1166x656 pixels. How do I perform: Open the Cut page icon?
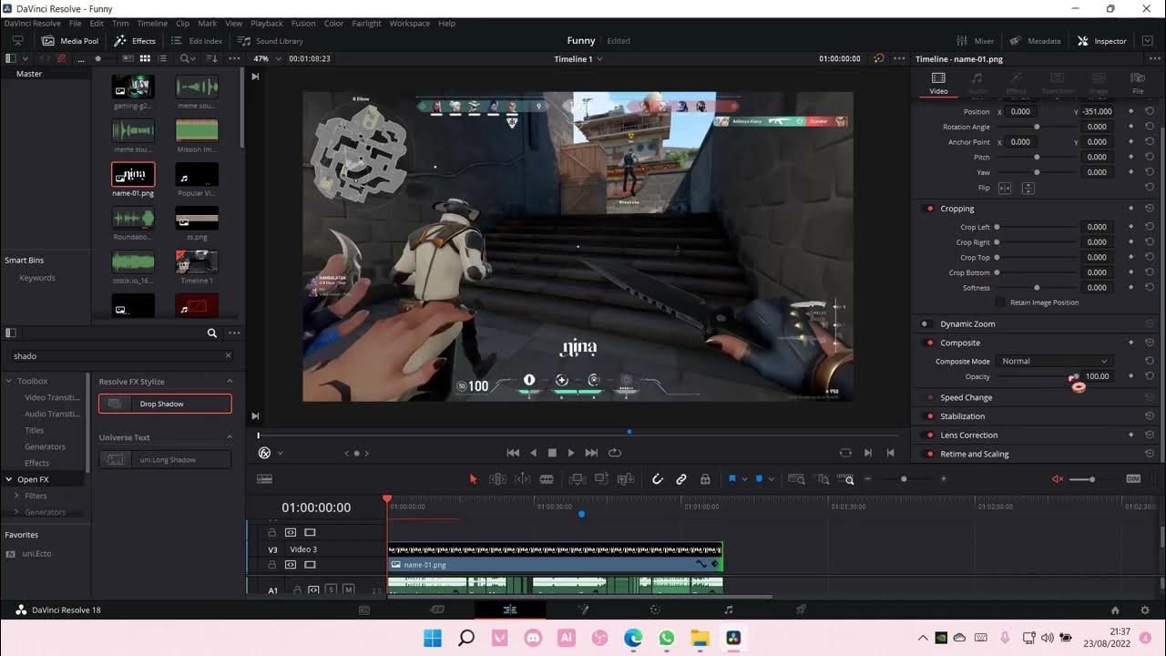pos(437,610)
